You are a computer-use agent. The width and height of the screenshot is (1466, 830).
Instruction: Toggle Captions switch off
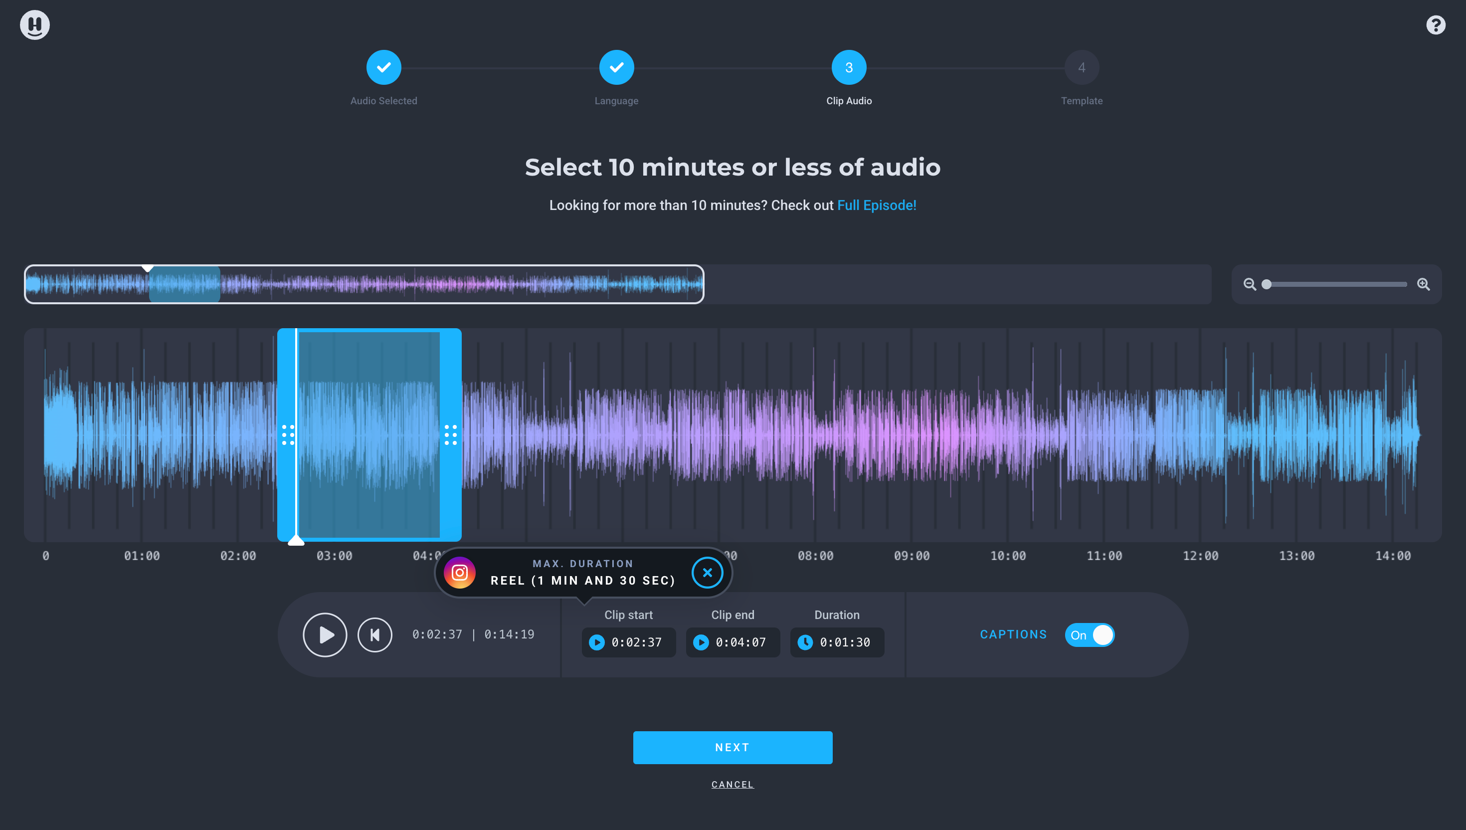click(1090, 635)
